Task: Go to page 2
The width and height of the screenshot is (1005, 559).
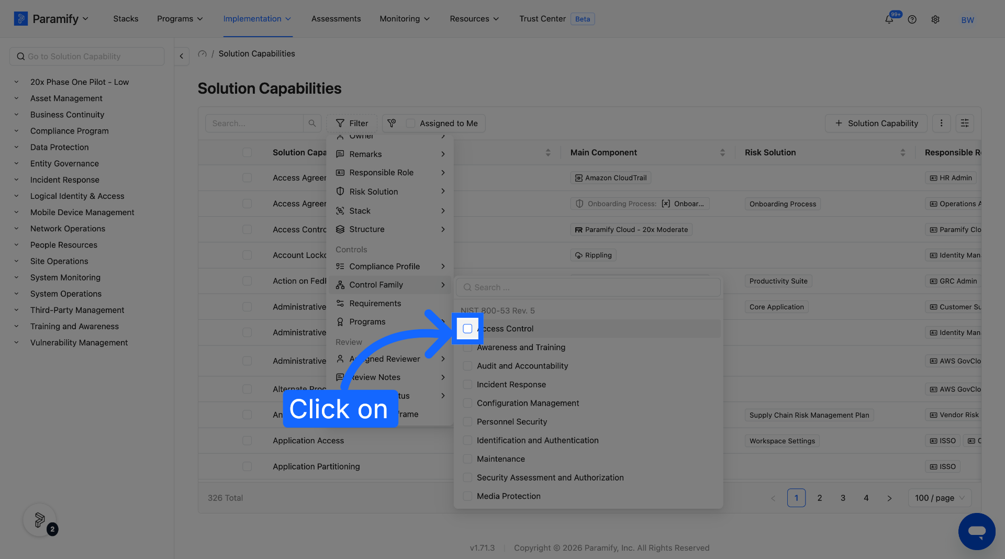Action: point(820,498)
